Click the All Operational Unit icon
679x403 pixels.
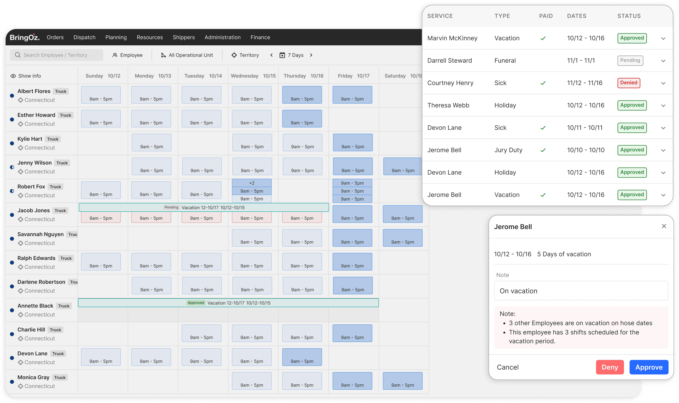pyautogui.click(x=163, y=55)
